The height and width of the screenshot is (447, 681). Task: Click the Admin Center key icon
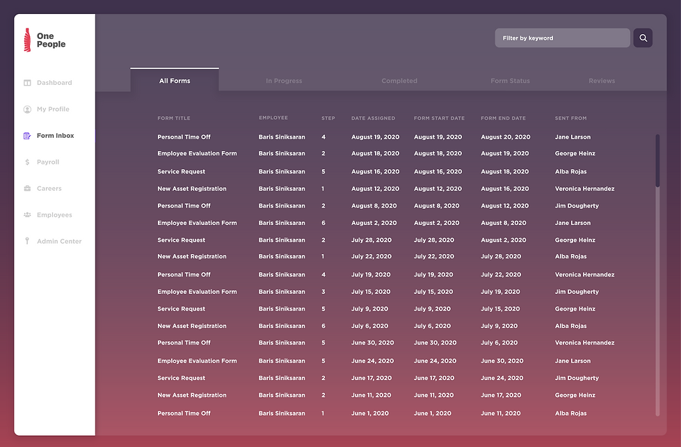click(27, 241)
